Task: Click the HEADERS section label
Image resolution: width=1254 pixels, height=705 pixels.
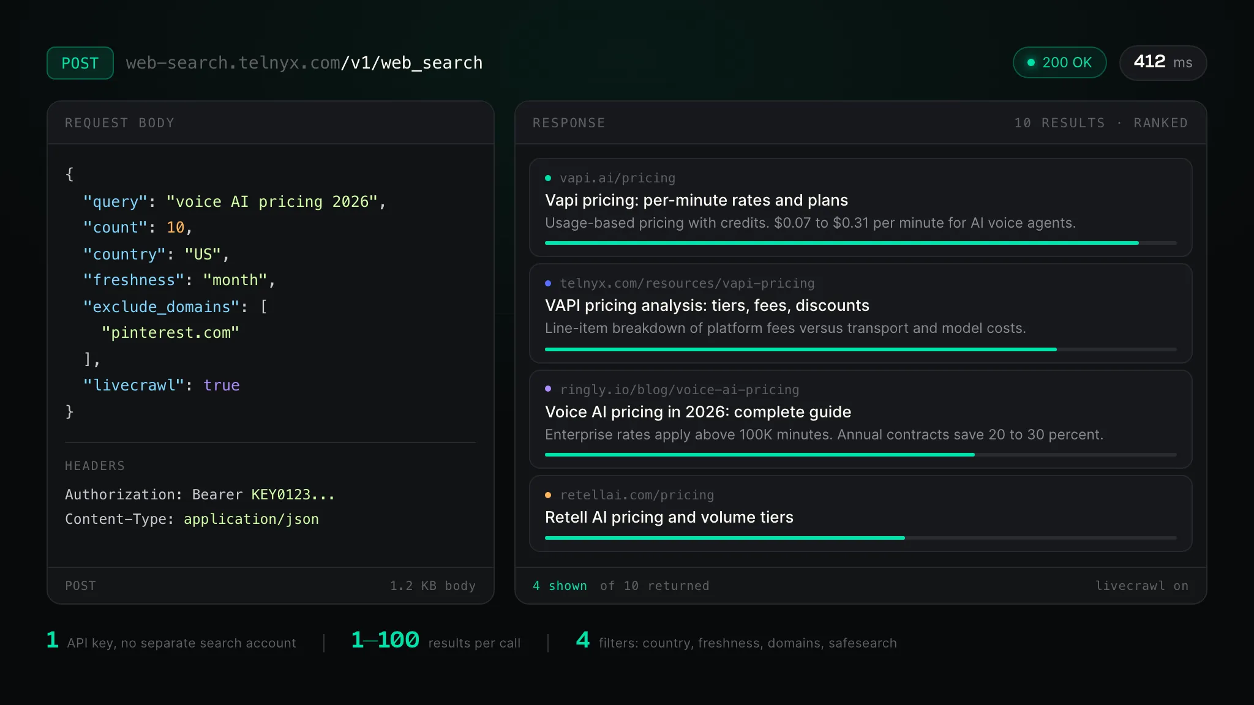Action: click(x=95, y=466)
